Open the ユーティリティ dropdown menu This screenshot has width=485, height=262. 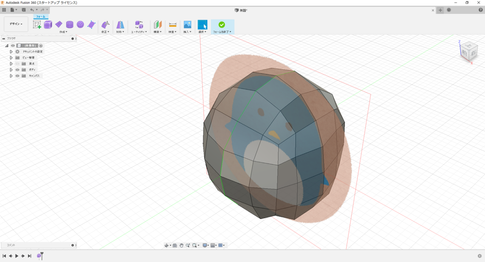[x=139, y=31]
